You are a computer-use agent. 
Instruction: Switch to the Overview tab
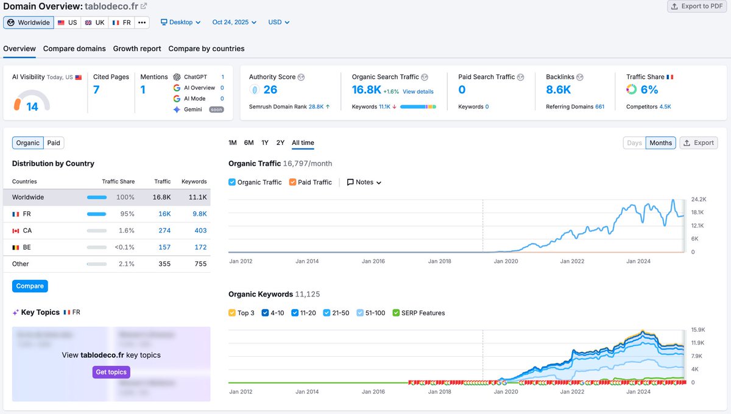pyautogui.click(x=19, y=49)
